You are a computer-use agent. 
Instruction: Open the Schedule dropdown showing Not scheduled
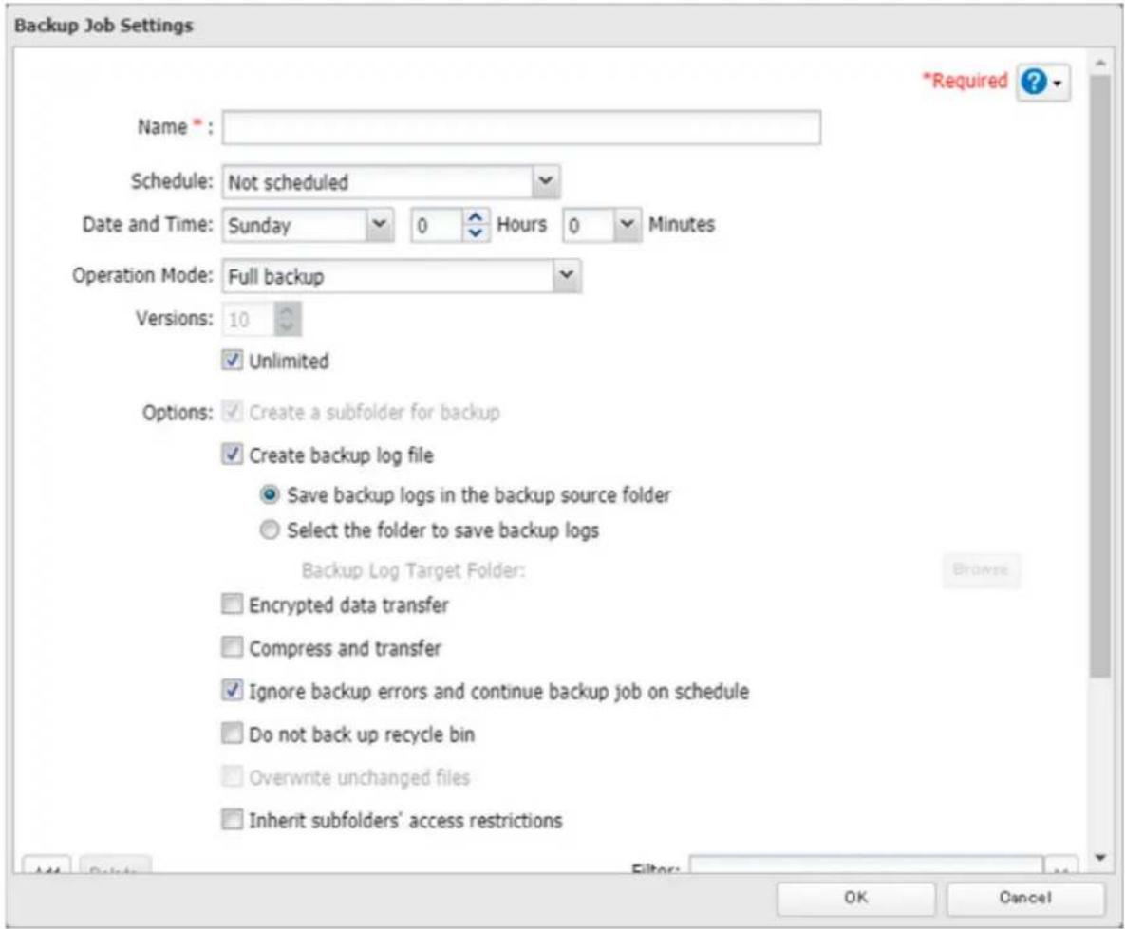(x=391, y=181)
